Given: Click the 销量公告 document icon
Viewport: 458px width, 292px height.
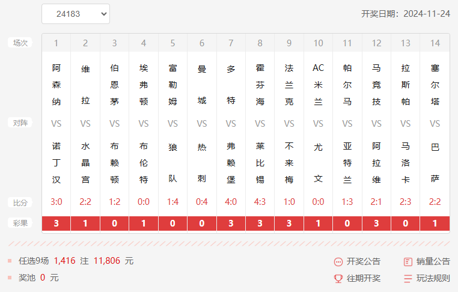Looking at the screenshot, I should (408, 261).
